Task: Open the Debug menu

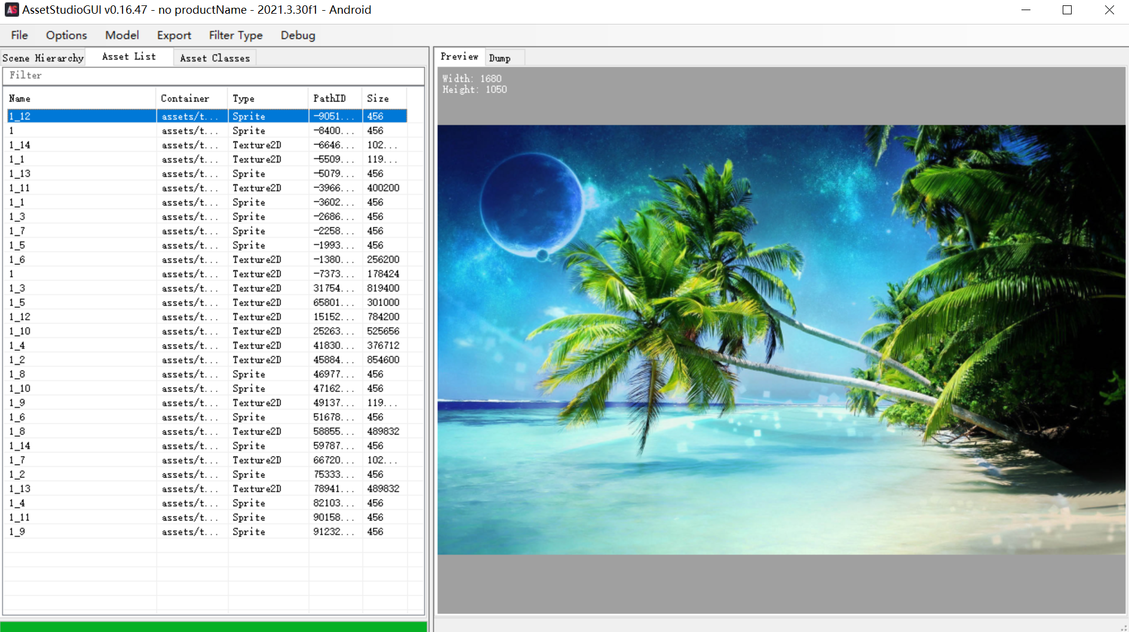Action: click(x=298, y=35)
